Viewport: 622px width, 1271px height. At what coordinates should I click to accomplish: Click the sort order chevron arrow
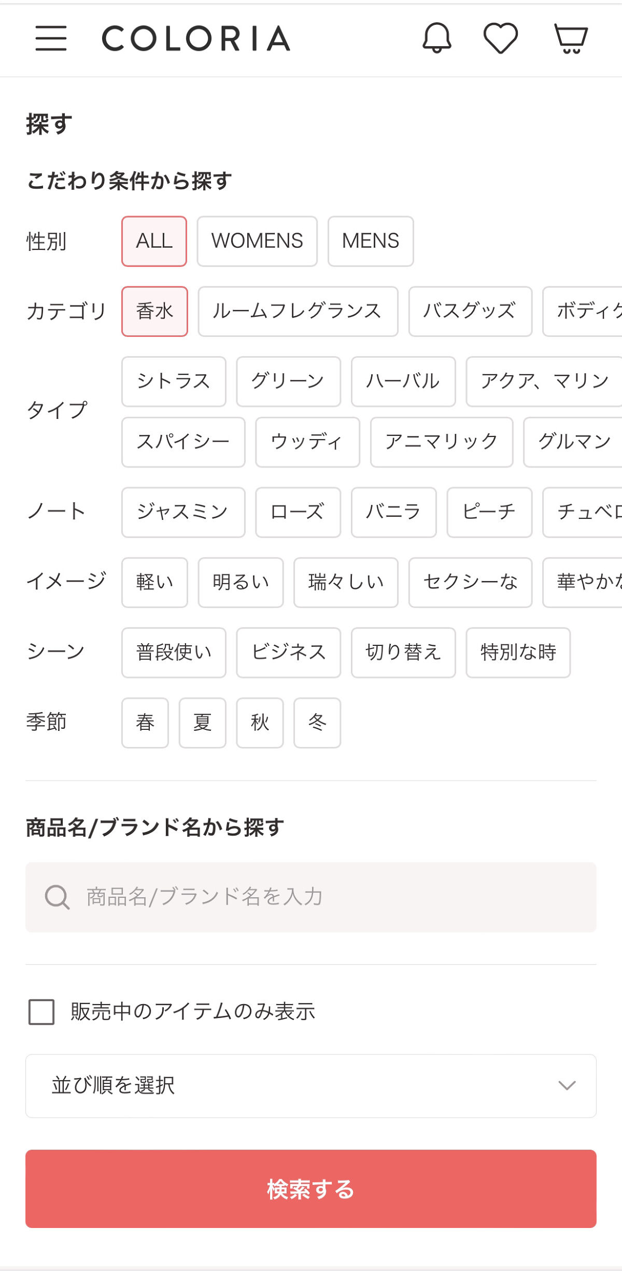coord(567,1085)
